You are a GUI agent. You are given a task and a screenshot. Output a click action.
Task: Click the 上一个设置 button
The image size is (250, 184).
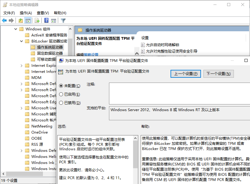[185, 74]
